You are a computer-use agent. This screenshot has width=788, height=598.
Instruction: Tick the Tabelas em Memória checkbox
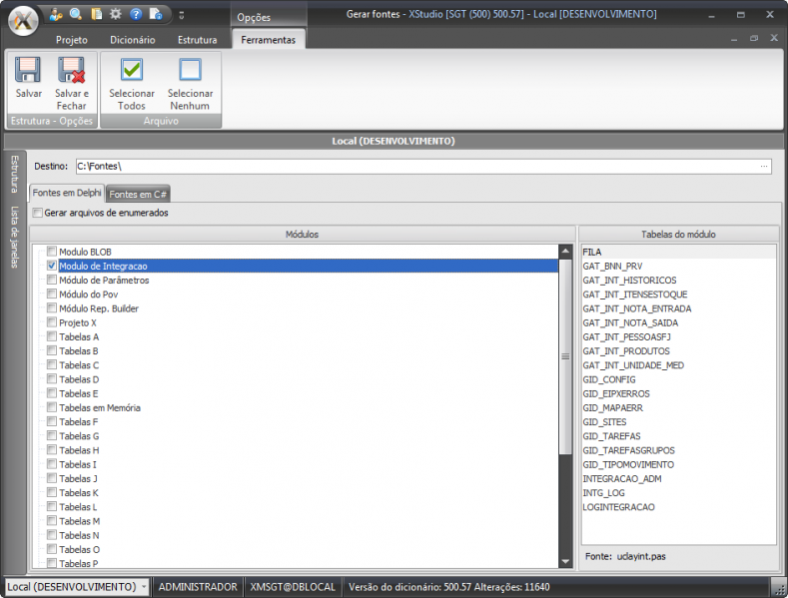[52, 408]
